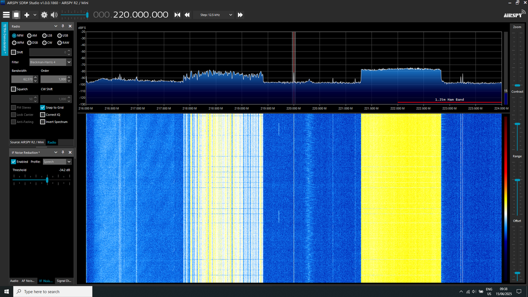This screenshot has height=297, width=528.
Task: Mute audio with the speaker icon
Action: [x=54, y=15]
